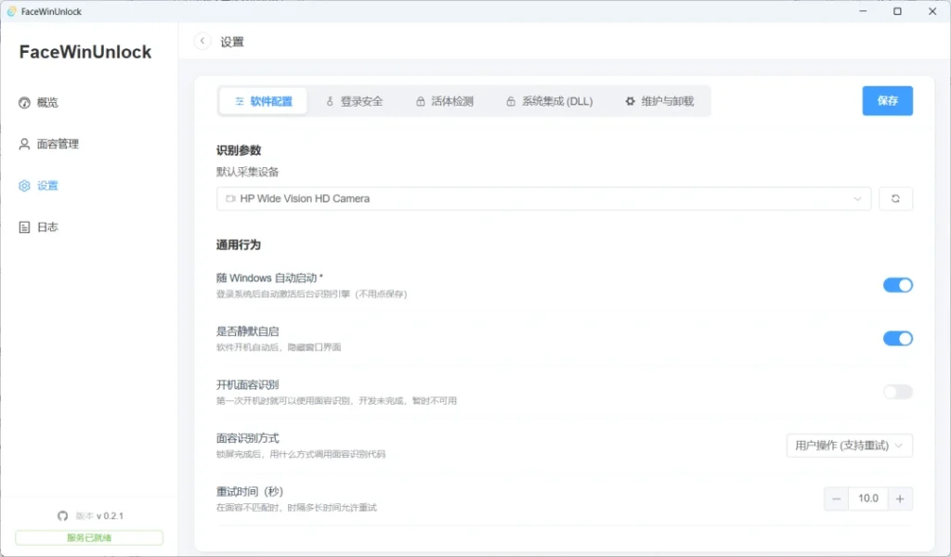Increase 重试时间 with the plus stepper
951x557 pixels.
tap(900, 499)
